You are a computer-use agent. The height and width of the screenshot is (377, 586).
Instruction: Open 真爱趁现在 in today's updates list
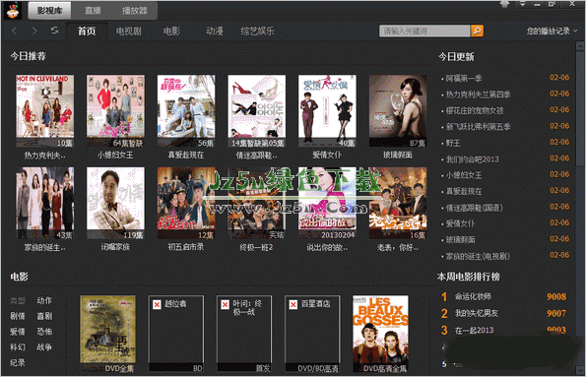click(464, 191)
